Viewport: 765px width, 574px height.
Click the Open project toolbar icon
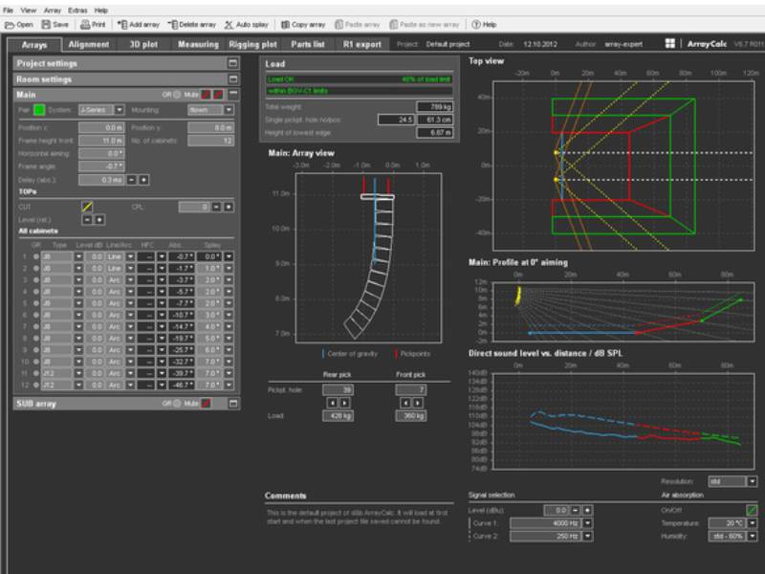19,24
